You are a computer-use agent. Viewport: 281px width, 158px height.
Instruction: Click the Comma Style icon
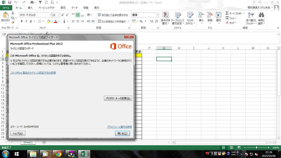point(145,21)
